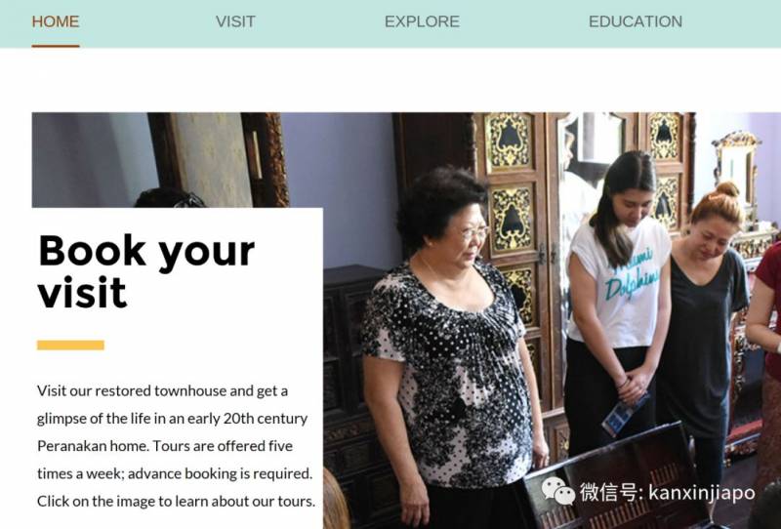781x529 pixels.
Task: Click the 'Book your visit' heading
Action: click(x=146, y=271)
